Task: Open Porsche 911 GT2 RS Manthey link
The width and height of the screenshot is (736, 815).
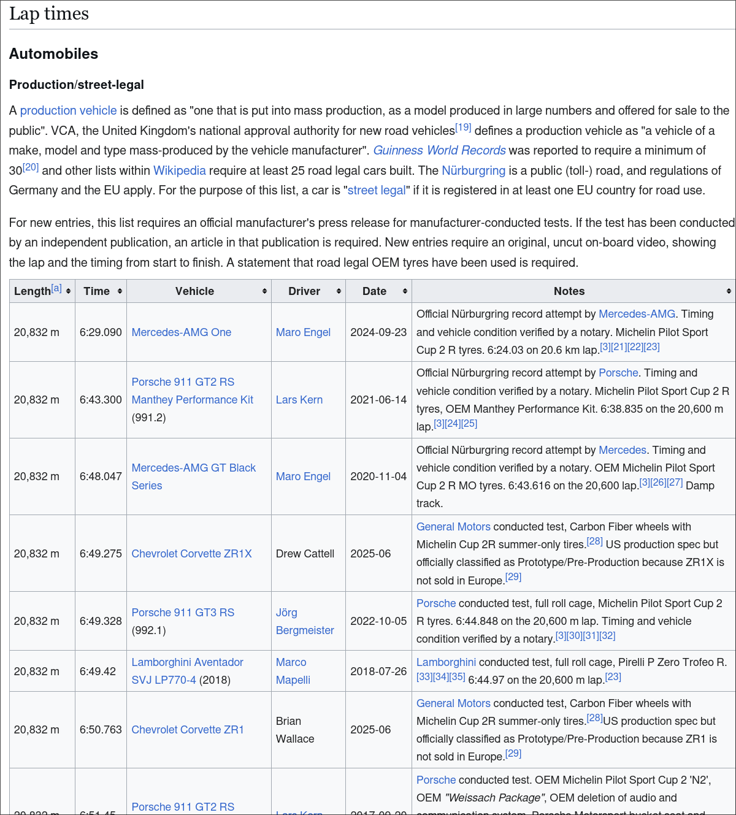Action: coord(193,391)
